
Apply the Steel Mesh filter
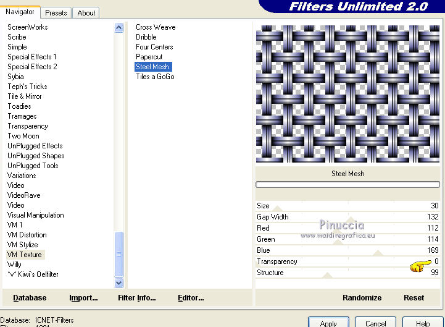pos(328,323)
